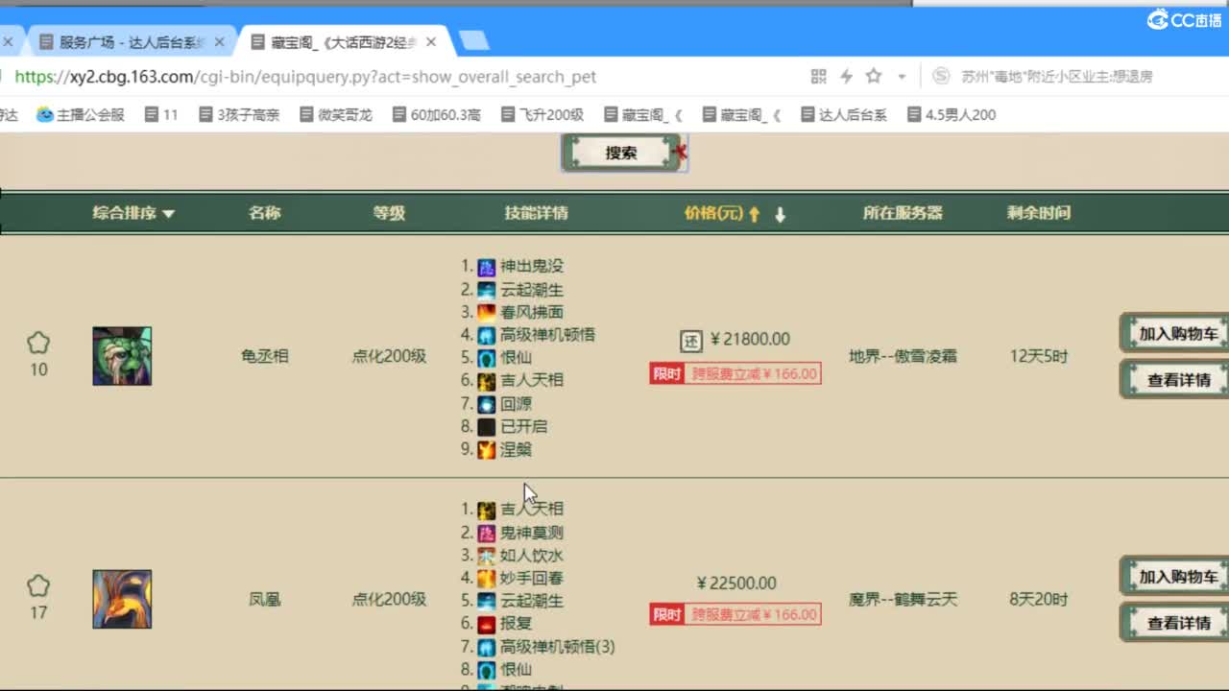The height and width of the screenshot is (691, 1229).
Task: Open the 3孩子高亲 bookmark
Action: coord(239,114)
